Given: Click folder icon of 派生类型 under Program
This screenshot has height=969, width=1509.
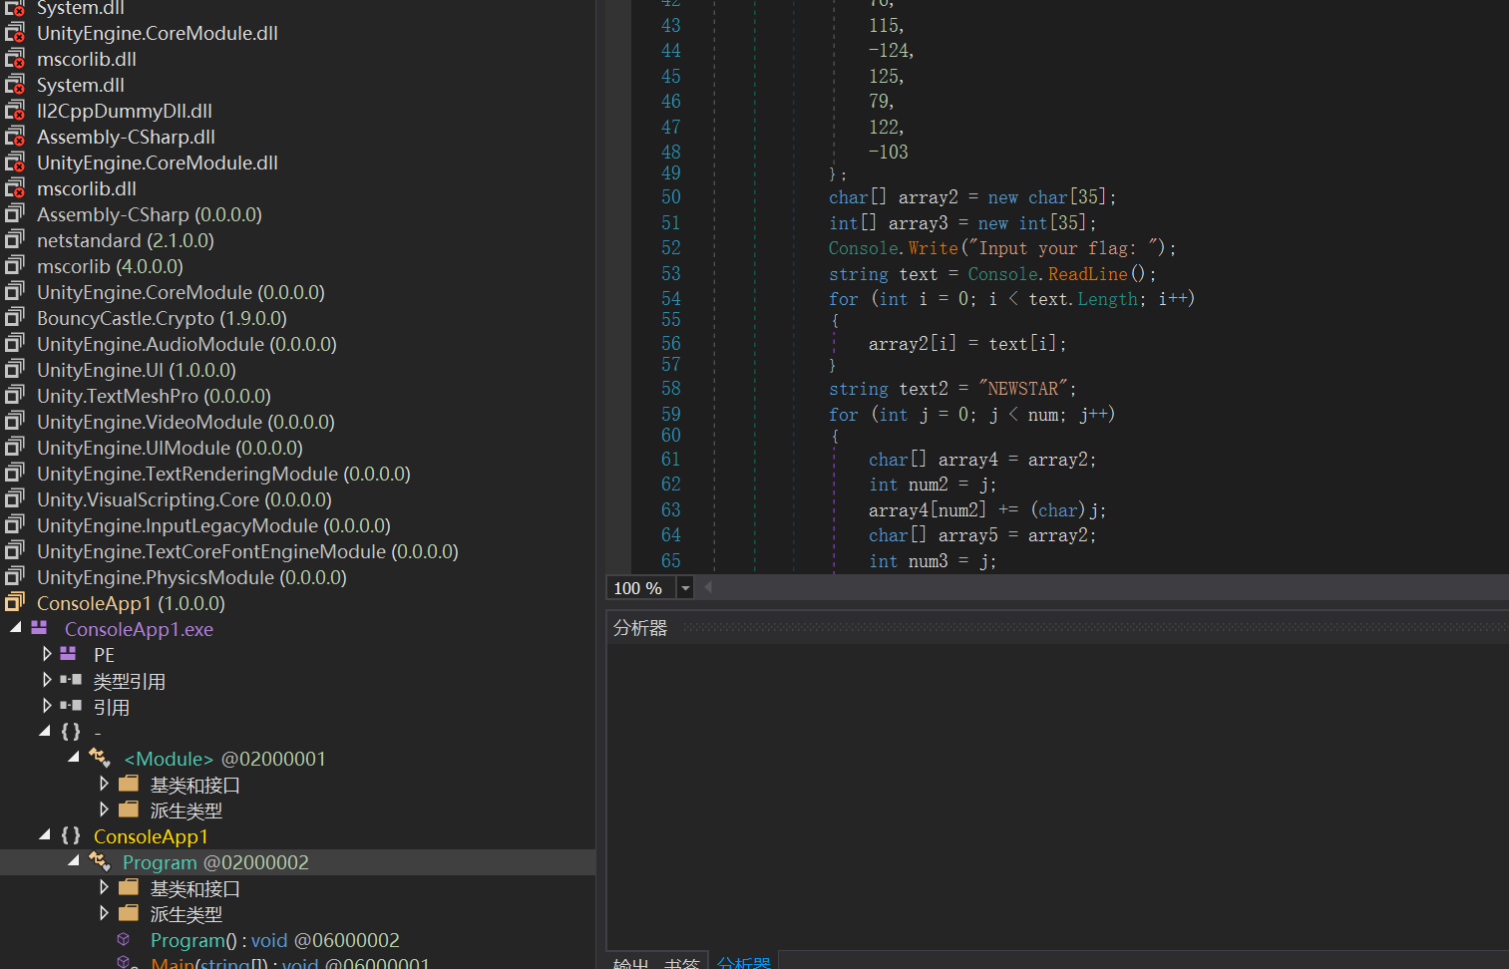Looking at the screenshot, I should pyautogui.click(x=129, y=913).
